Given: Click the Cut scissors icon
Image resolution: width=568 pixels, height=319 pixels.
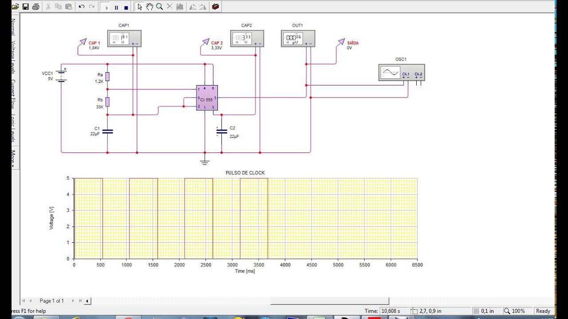Looking at the screenshot, I should [x=48, y=7].
